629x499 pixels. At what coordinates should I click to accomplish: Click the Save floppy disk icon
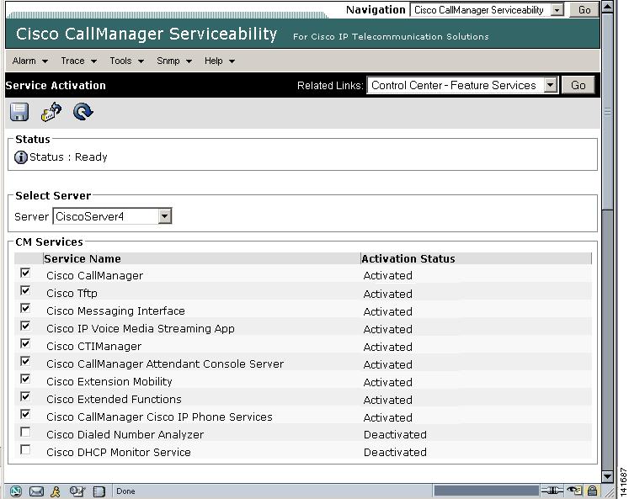[x=19, y=112]
